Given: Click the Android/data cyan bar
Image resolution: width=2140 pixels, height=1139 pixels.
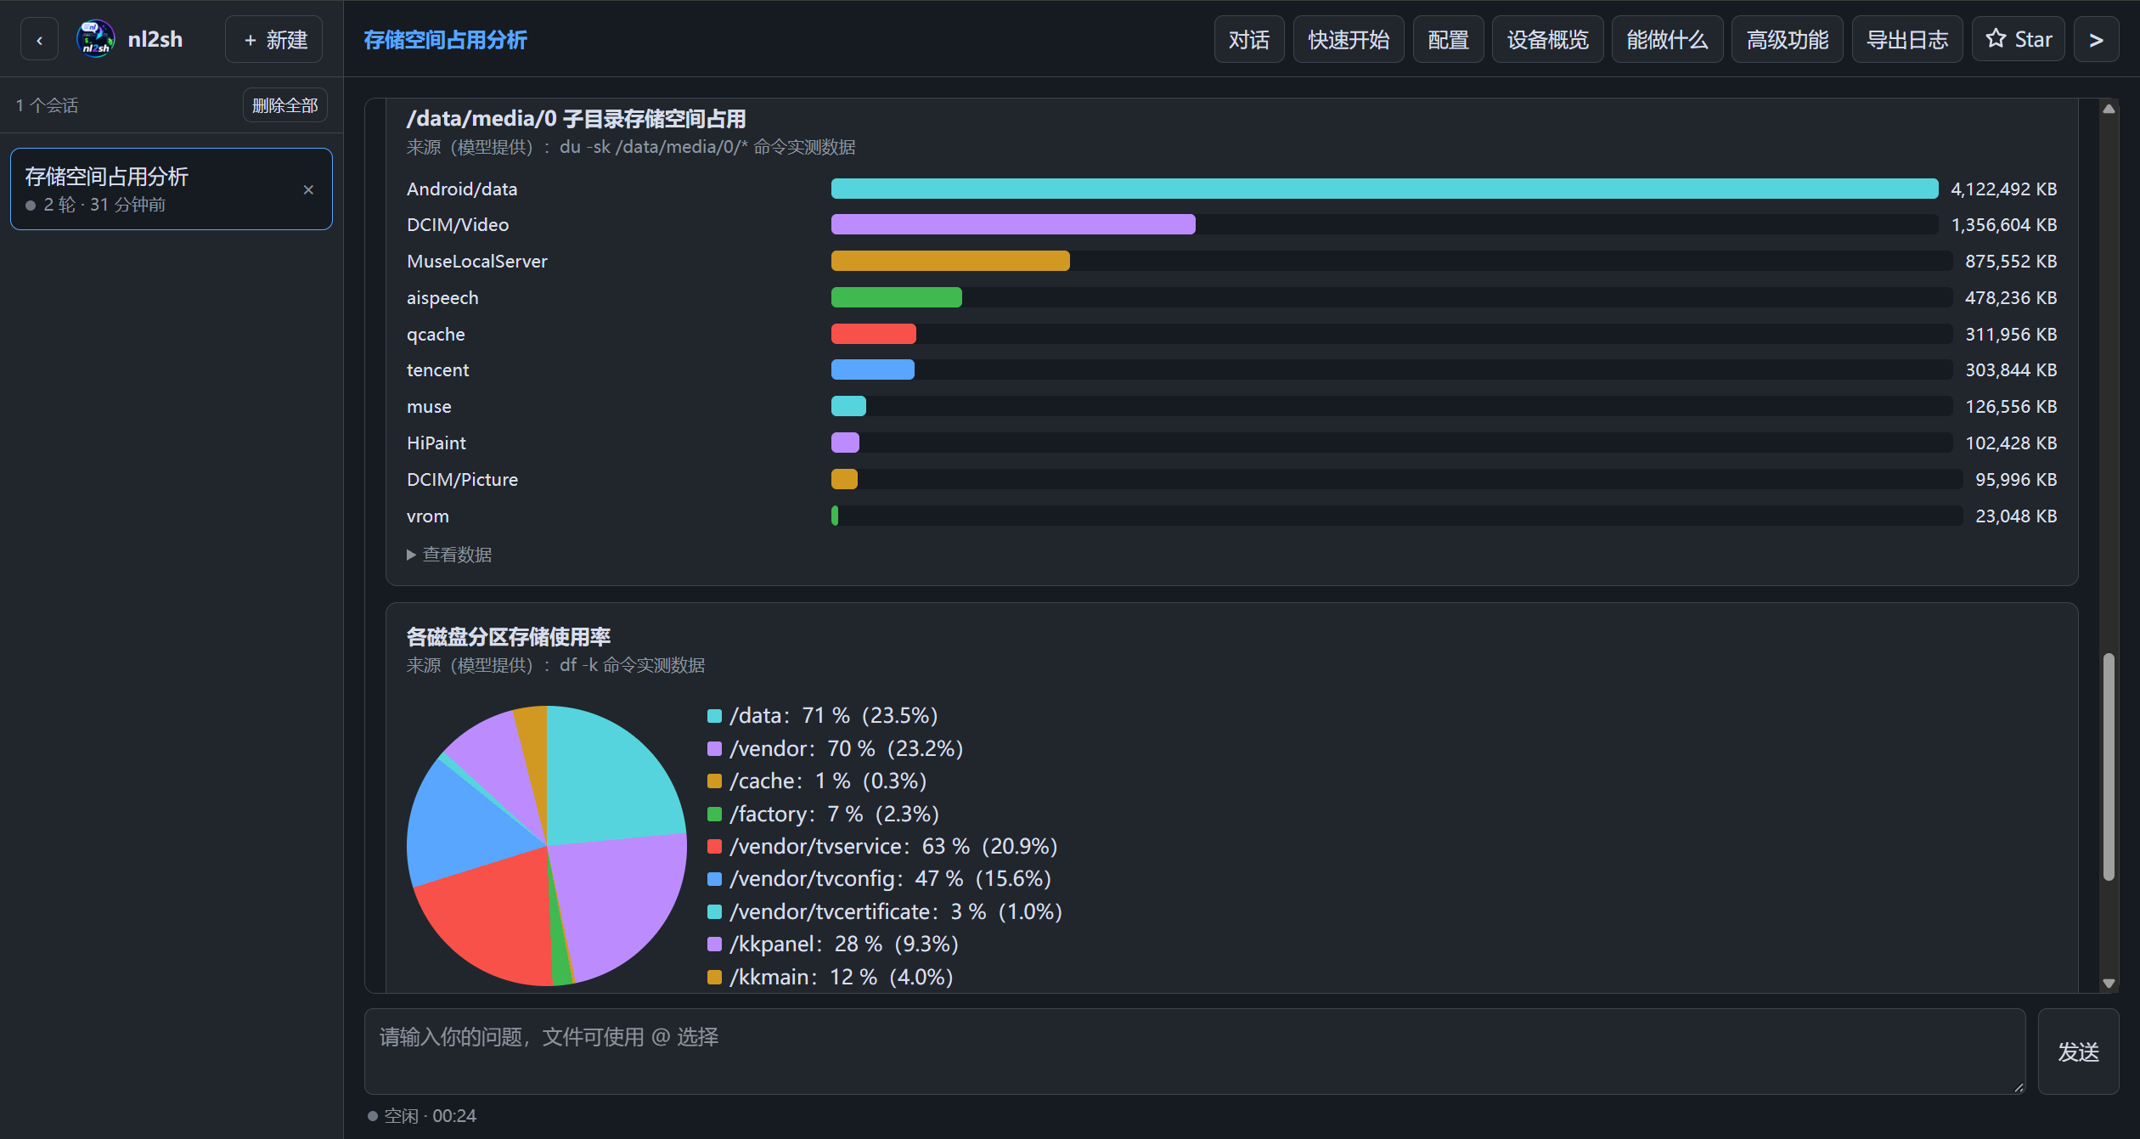Looking at the screenshot, I should (1384, 189).
